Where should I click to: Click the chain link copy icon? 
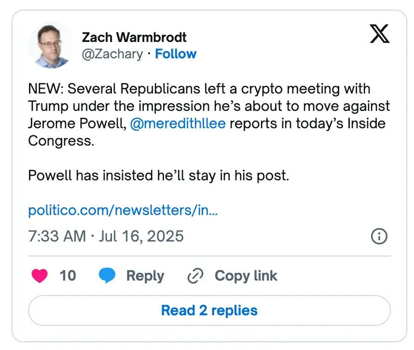[x=195, y=276]
